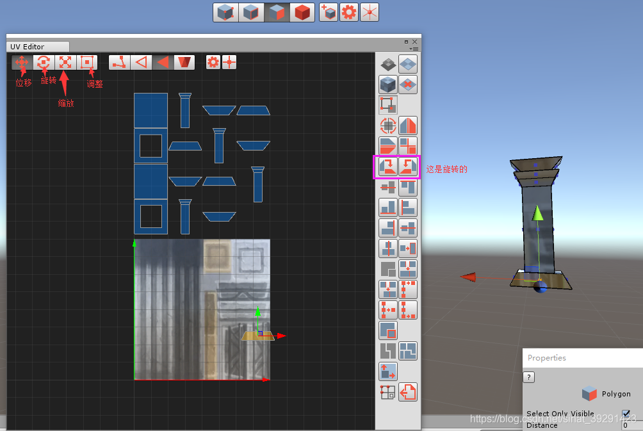Select vertex mode cube icon in top toolbar

[x=226, y=12]
